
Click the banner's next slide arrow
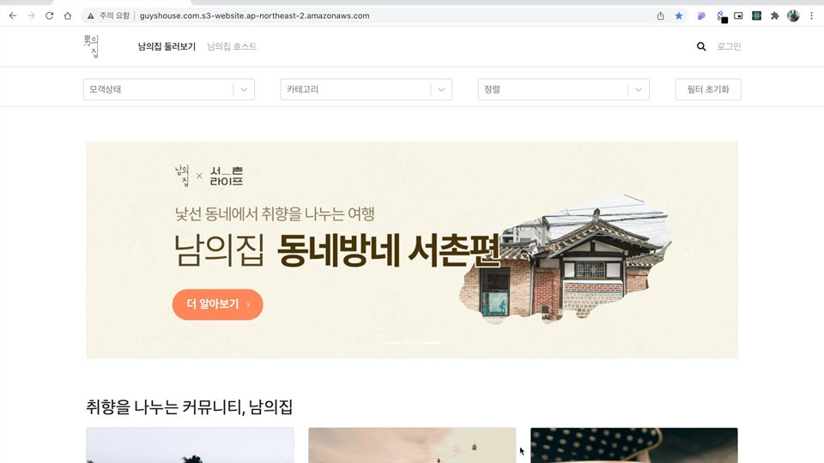689,250
